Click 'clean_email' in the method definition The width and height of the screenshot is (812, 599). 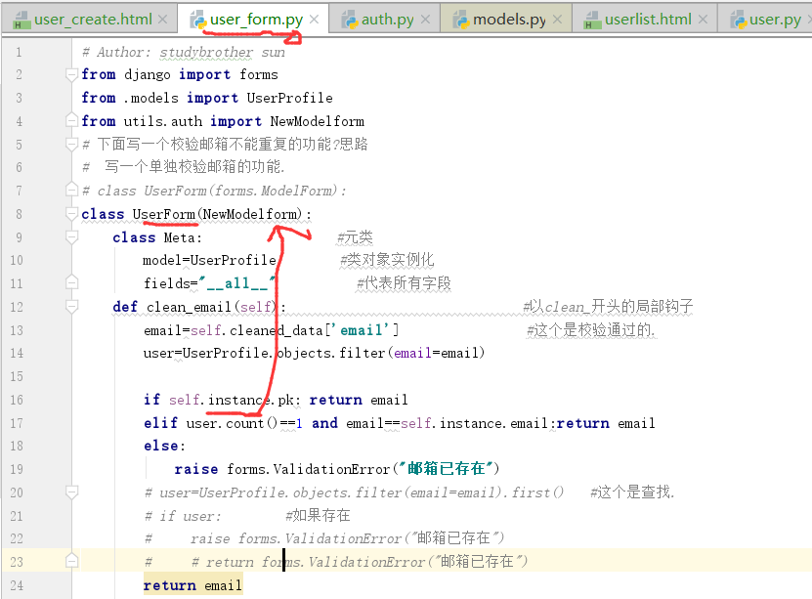coord(189,307)
